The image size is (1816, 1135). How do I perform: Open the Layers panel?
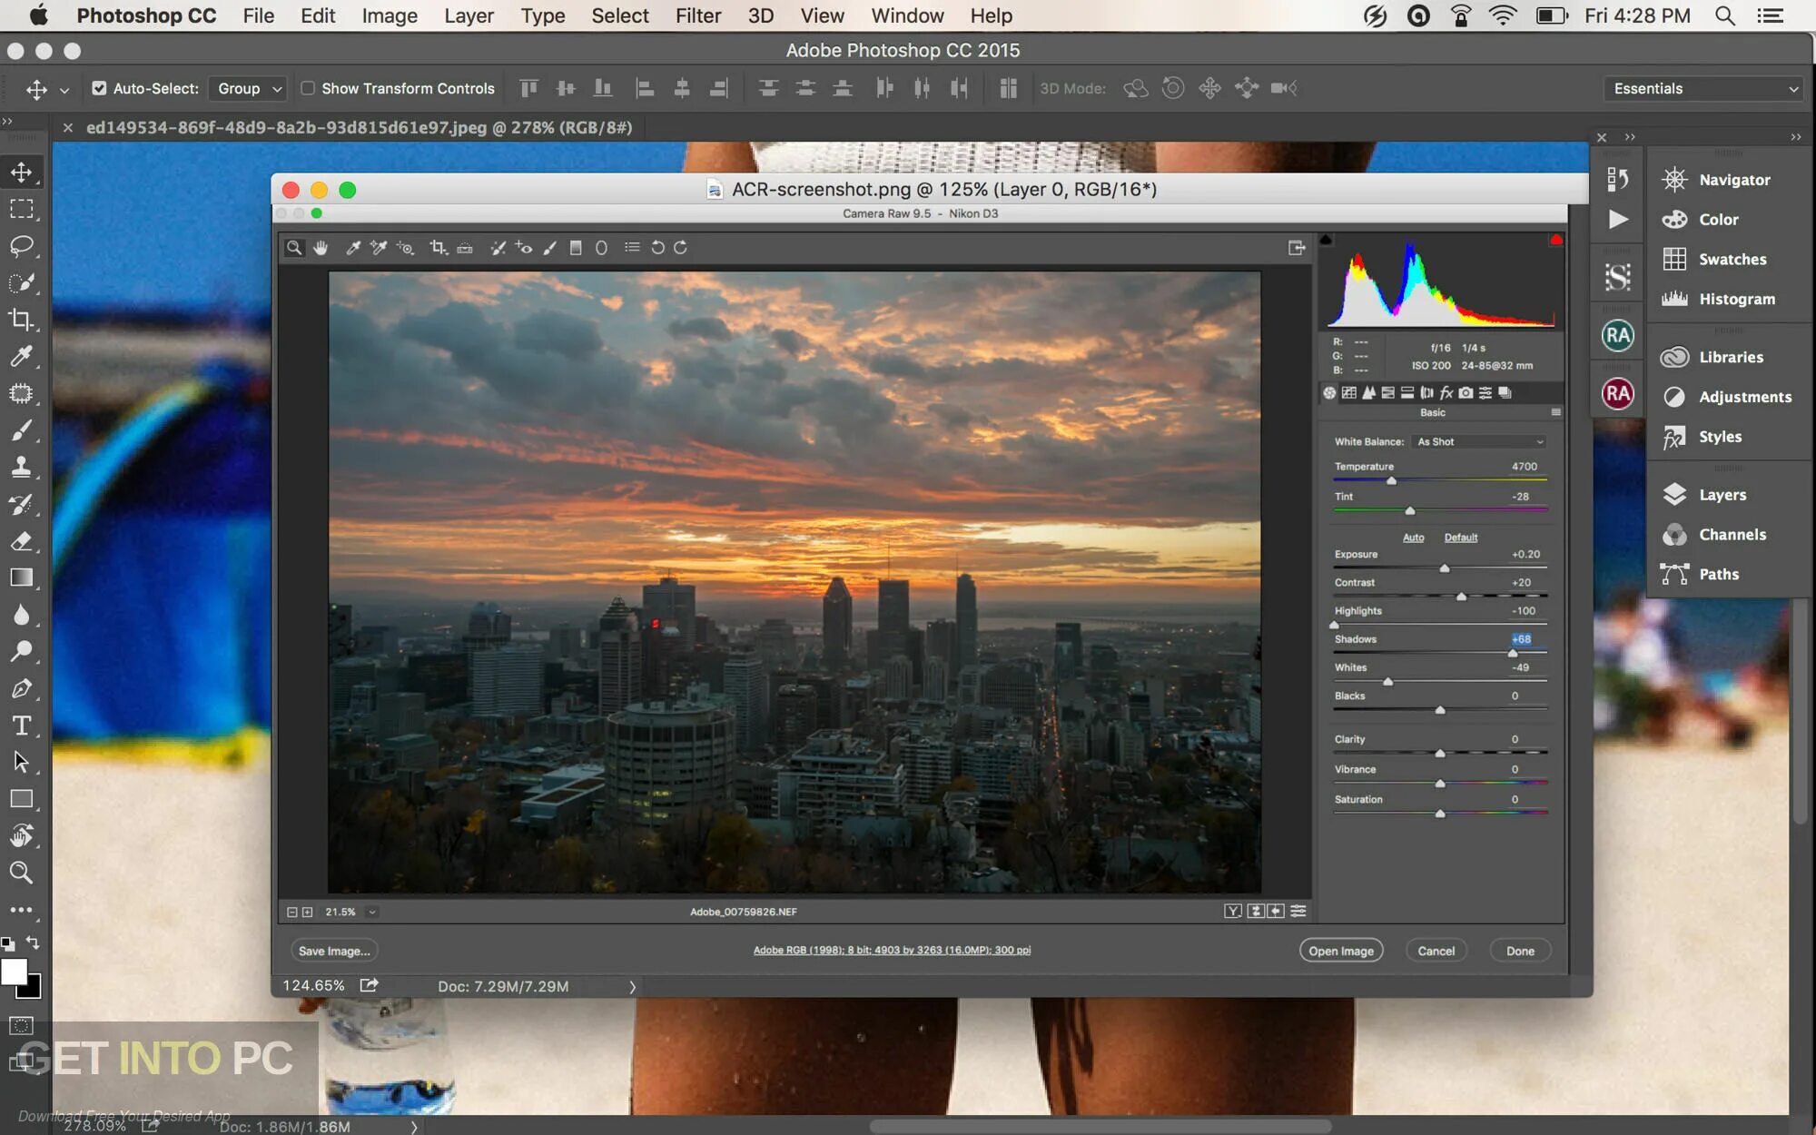coord(1722,495)
